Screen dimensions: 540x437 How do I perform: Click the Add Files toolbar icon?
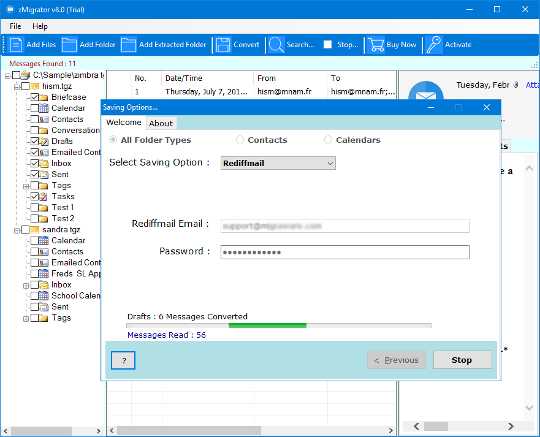pos(17,45)
